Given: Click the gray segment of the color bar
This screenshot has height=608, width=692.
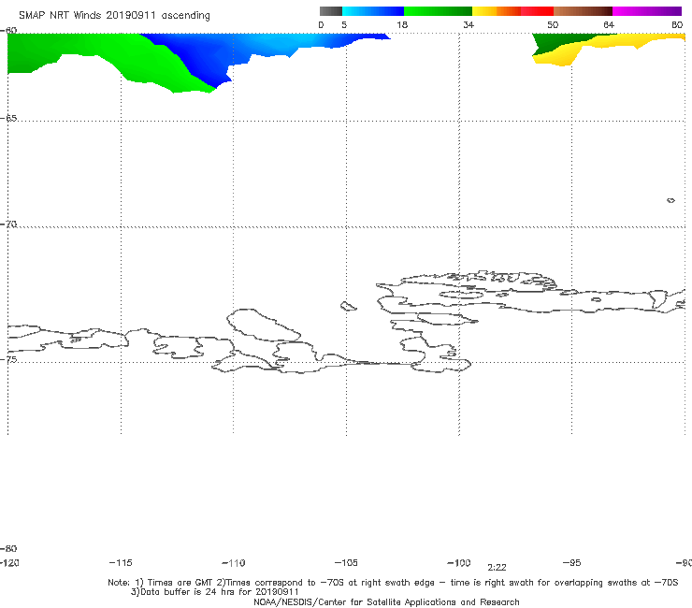Looking at the screenshot, I should coord(330,11).
